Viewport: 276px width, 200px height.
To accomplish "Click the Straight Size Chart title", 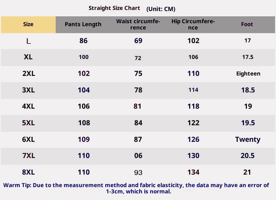I will (114, 8).
